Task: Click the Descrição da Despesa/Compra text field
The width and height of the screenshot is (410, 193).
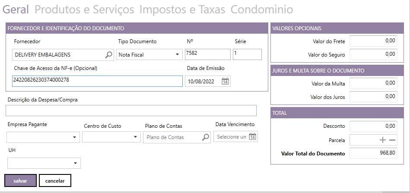Action: tap(131, 111)
